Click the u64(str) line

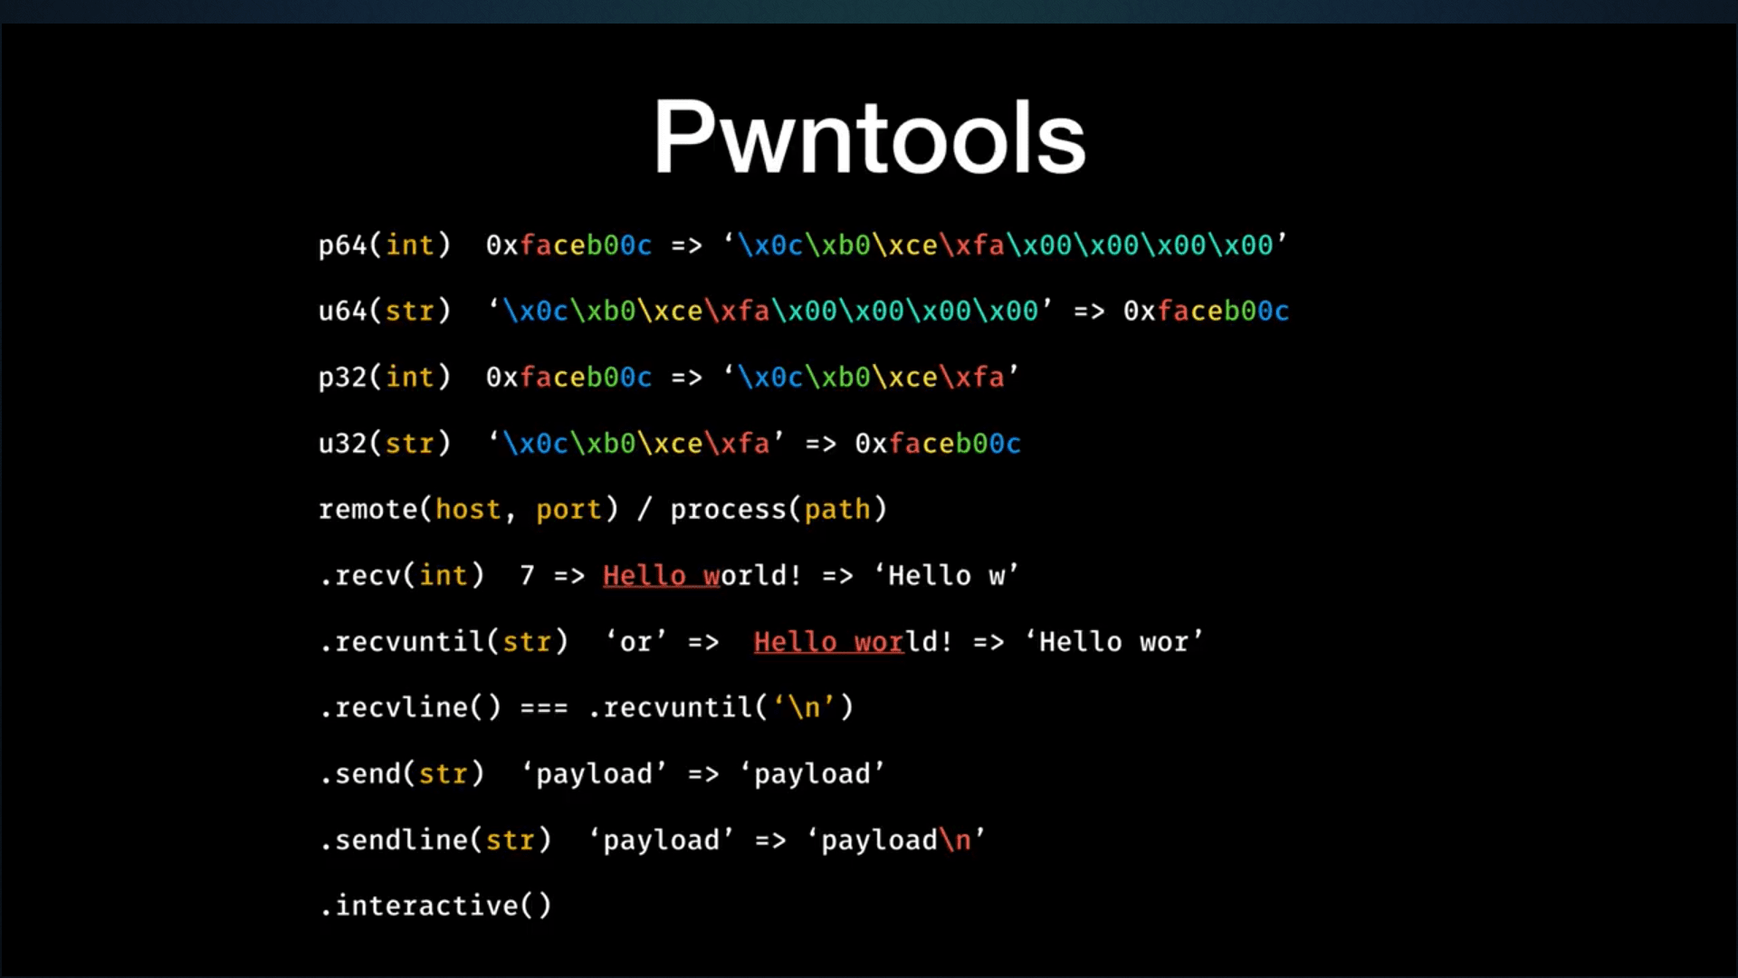tap(385, 311)
